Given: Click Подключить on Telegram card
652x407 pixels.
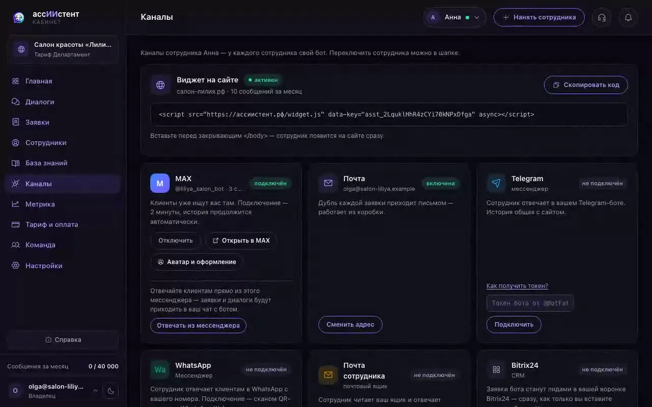Looking at the screenshot, I should pos(514,325).
